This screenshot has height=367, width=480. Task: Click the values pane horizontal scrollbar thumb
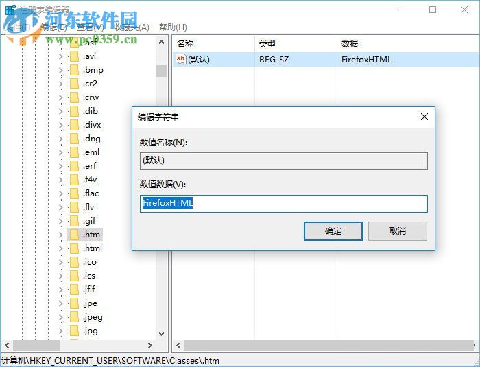(x=329, y=346)
